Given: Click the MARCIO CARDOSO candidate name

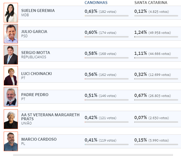Looking at the screenshot, I should click(39, 139).
